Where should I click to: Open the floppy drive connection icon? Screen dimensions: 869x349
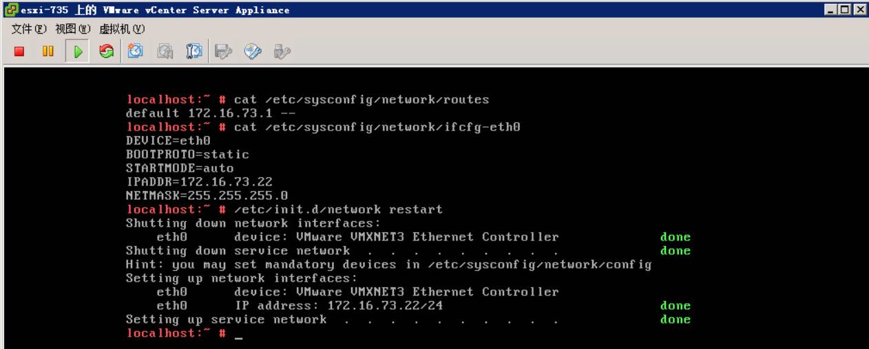(224, 52)
